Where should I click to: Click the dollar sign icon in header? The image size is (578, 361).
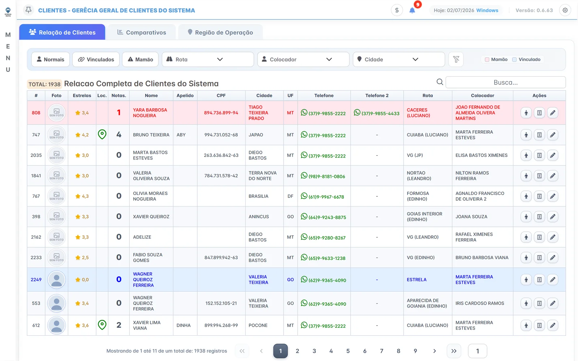397,10
